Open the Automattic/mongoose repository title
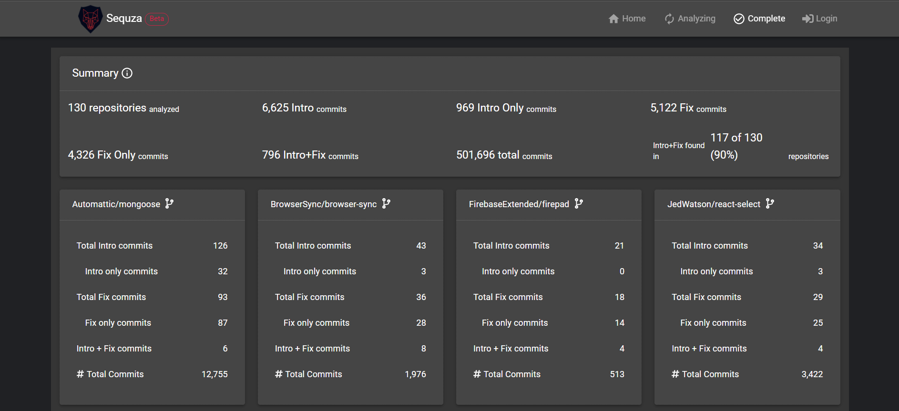 pyautogui.click(x=116, y=204)
